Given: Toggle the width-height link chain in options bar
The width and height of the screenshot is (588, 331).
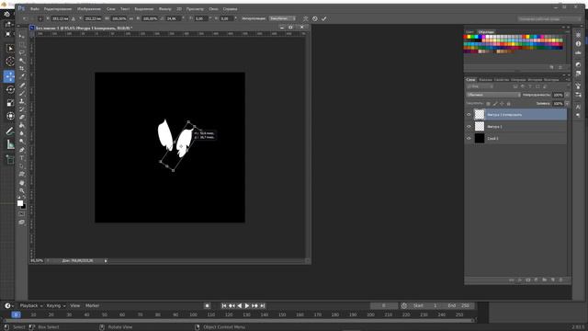Looking at the screenshot, I should pyautogui.click(x=131, y=18).
